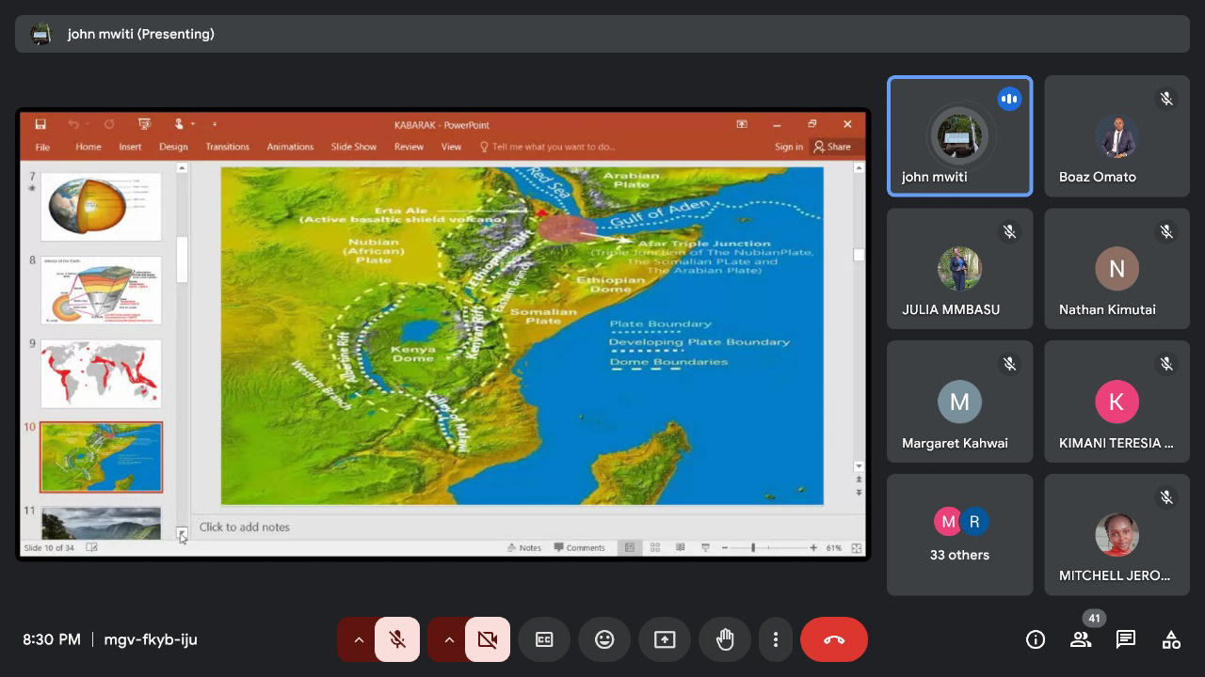Click the raise hand icon
The image size is (1205, 677).
[725, 639]
